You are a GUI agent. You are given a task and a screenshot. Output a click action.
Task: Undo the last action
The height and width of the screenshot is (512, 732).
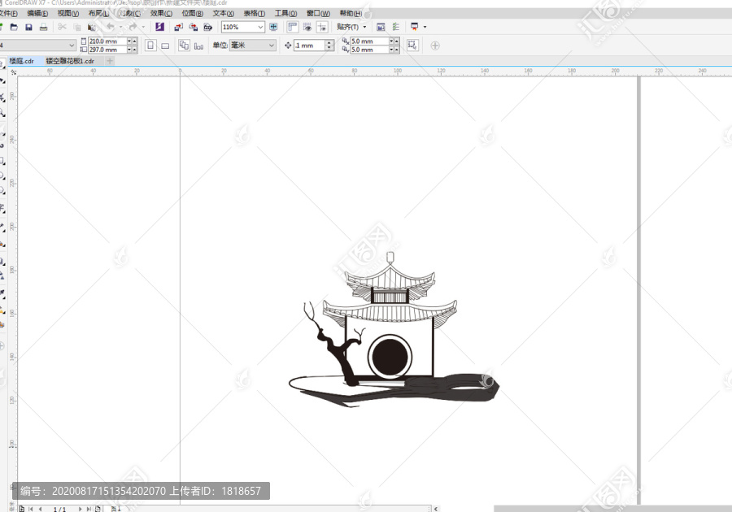click(110, 27)
